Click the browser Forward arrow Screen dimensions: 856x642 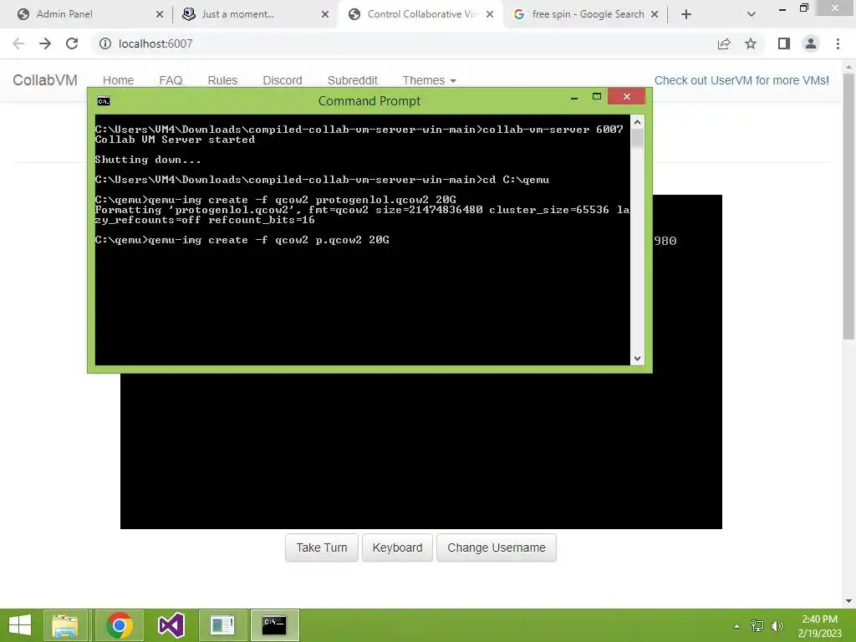tap(45, 43)
